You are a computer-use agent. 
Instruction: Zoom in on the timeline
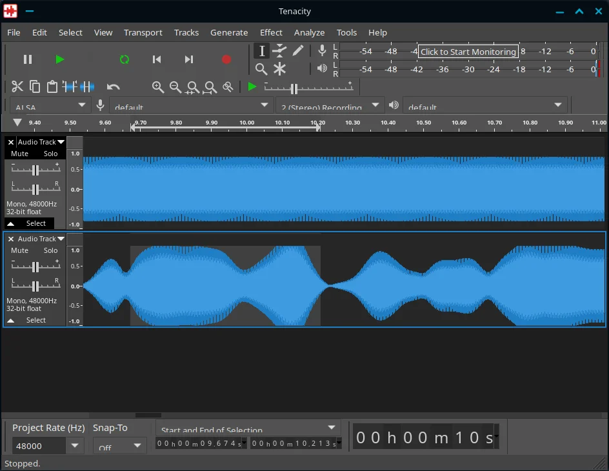click(157, 86)
